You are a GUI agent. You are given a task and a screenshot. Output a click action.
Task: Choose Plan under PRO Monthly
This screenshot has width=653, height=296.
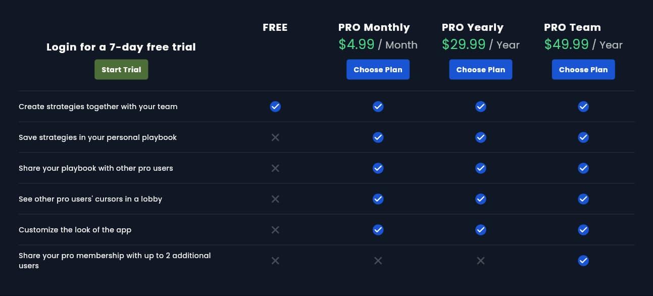[x=378, y=70]
